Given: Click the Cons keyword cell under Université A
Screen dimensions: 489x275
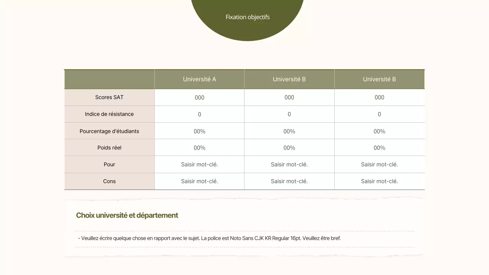Looking at the screenshot, I should pyautogui.click(x=199, y=181).
